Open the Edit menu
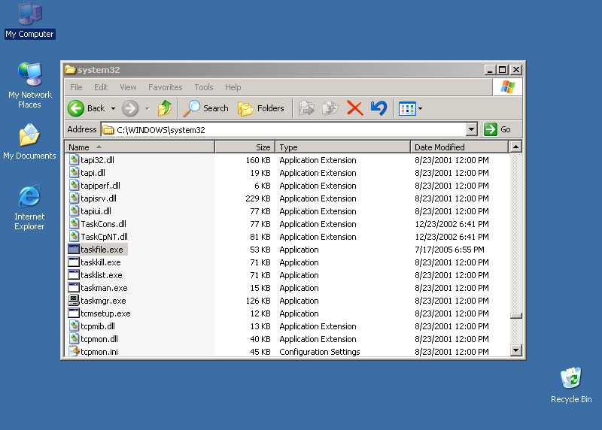This screenshot has height=430, width=602. pos(101,87)
